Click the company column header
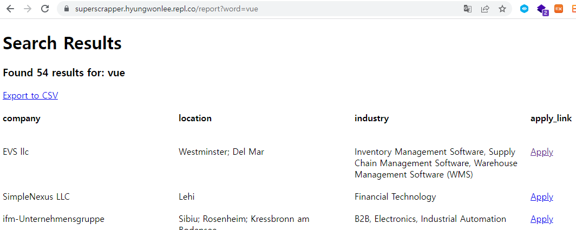The height and width of the screenshot is (230, 576). coord(22,119)
